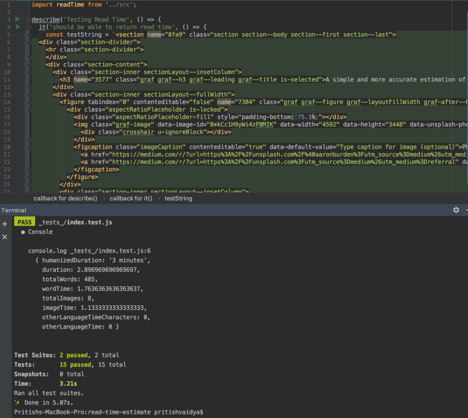Screen dimensions: 468x418
Task: Click the 'totalWords: 485' output line
Action: [70, 279]
